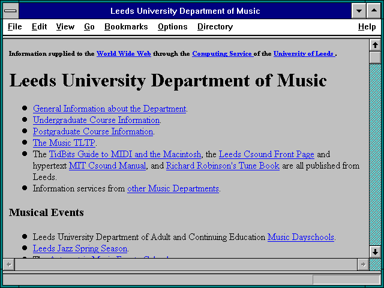The image size is (384, 288).
Task: Click the vertical scrollbar up arrow
Action: pos(375,45)
